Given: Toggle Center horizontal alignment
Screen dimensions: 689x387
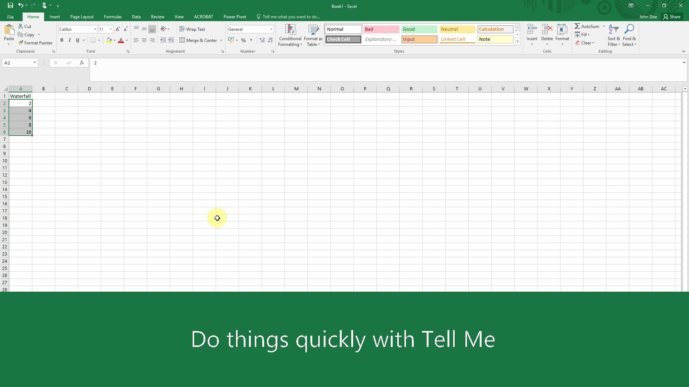Looking at the screenshot, I should pos(144,40).
